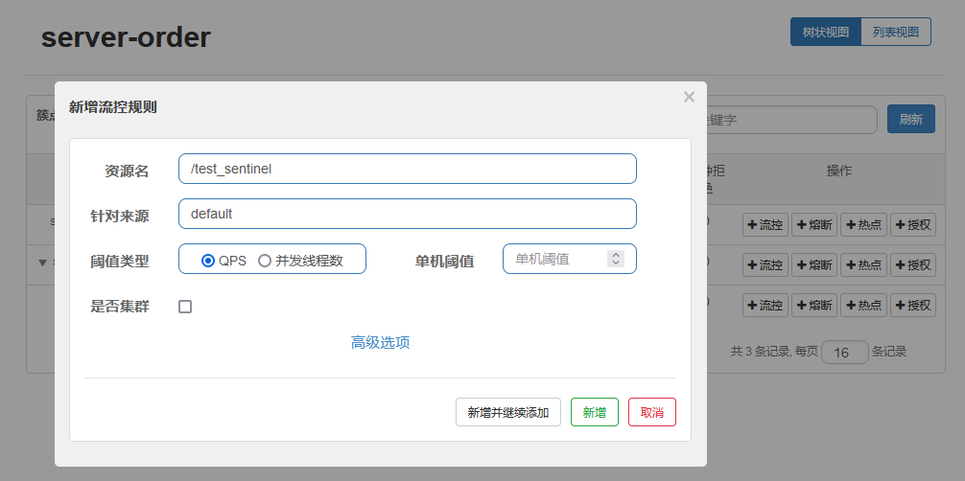965x481 pixels.
Task: Click the 资源名 input field
Action: pos(407,169)
